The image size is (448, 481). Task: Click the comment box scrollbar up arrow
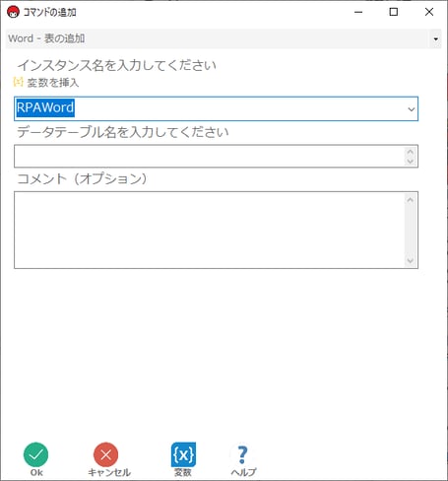click(x=411, y=200)
